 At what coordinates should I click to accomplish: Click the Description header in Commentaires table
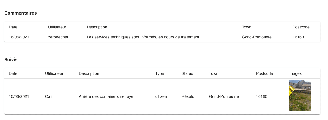(97, 27)
